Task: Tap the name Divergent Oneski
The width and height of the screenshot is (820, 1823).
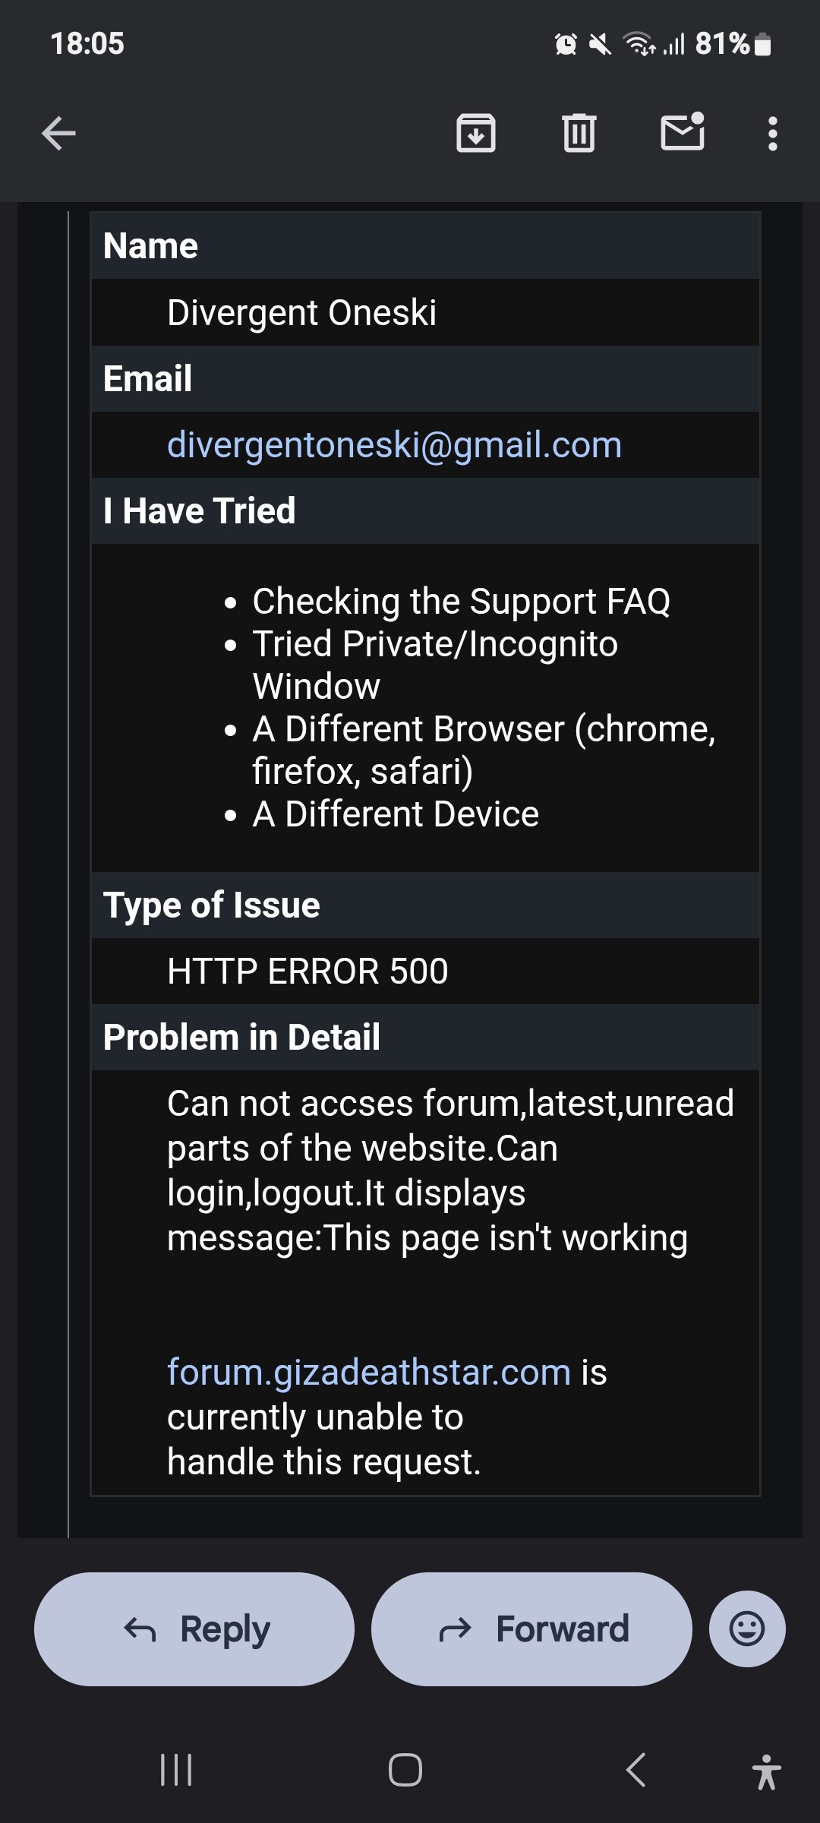Action: point(301,313)
